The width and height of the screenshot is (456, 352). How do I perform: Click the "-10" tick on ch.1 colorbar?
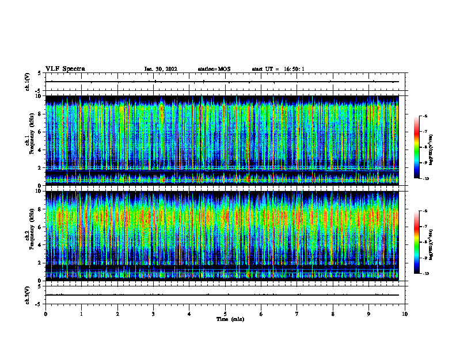click(426, 179)
